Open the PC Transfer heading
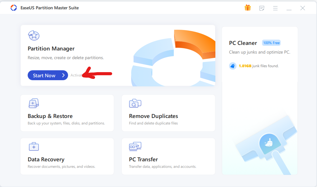Viewport: 317px width, 187px height. click(143, 159)
